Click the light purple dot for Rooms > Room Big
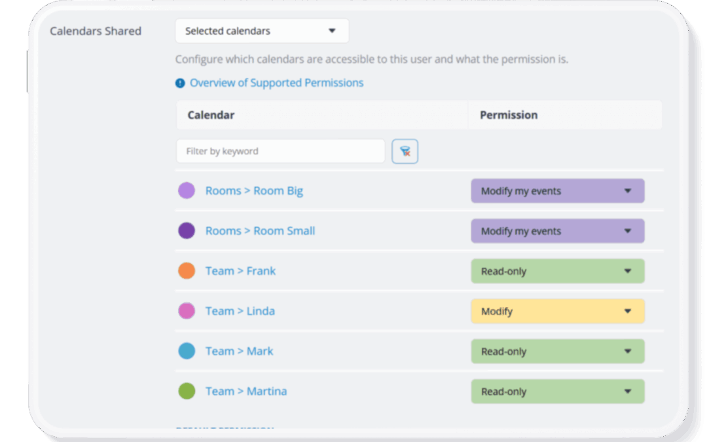This screenshot has width=707, height=442. click(x=185, y=190)
